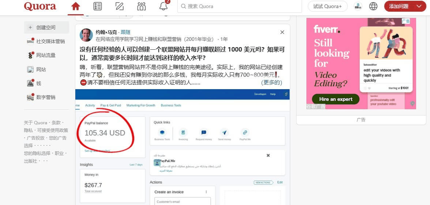This screenshot has width=430, height=205.
Task: Focus the 搜索 Quora search box
Action: click(240, 6)
